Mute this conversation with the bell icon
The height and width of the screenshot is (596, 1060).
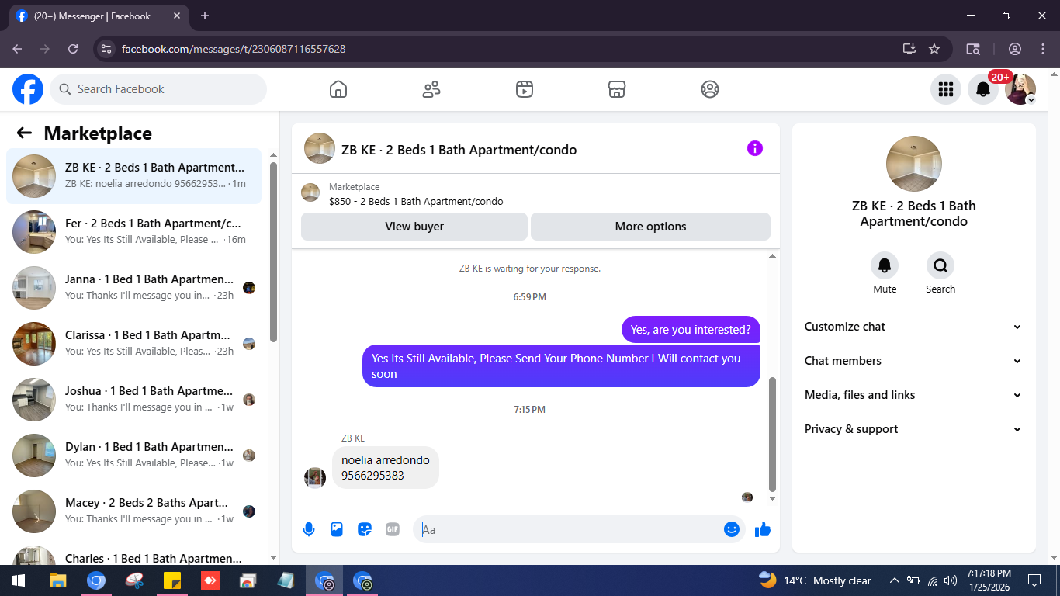tap(885, 266)
